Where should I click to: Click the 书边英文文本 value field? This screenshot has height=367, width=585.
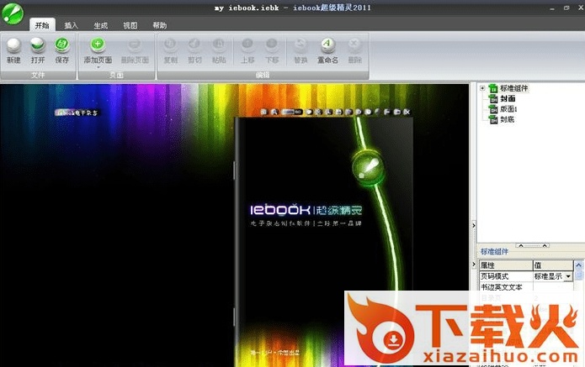(551, 287)
